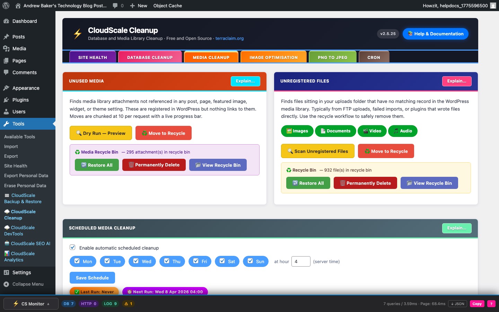The image size is (499, 312).
Task: Open the New content dropdown
Action: [138, 6]
